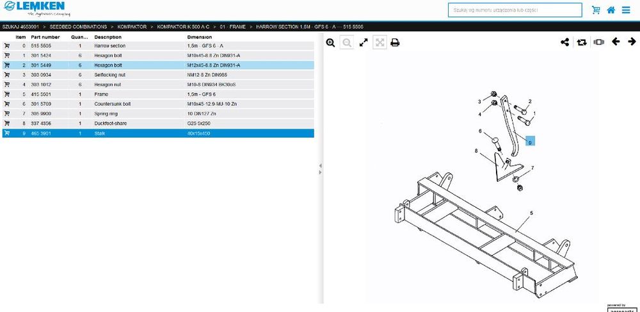This screenshot has width=640, height=312.
Task: Select the Harrow section row
Action: click(x=158, y=45)
